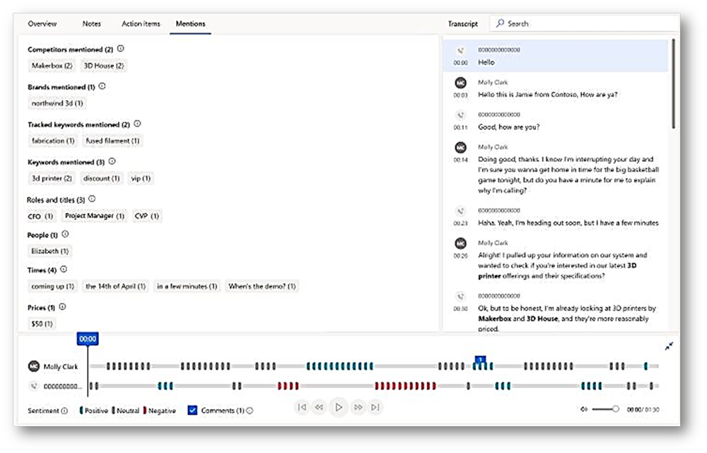Adjust the volume slider
The image size is (707, 453).
coord(606,409)
